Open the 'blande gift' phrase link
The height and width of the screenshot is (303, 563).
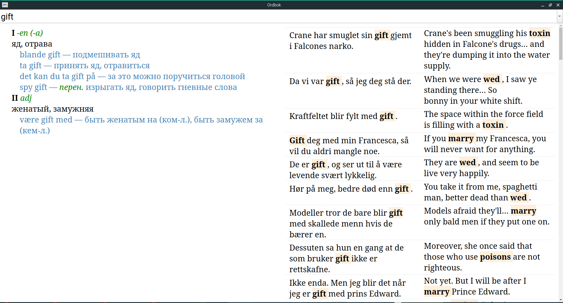(80, 55)
